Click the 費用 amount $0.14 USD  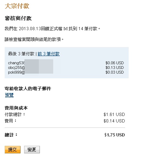click(x=114, y=121)
